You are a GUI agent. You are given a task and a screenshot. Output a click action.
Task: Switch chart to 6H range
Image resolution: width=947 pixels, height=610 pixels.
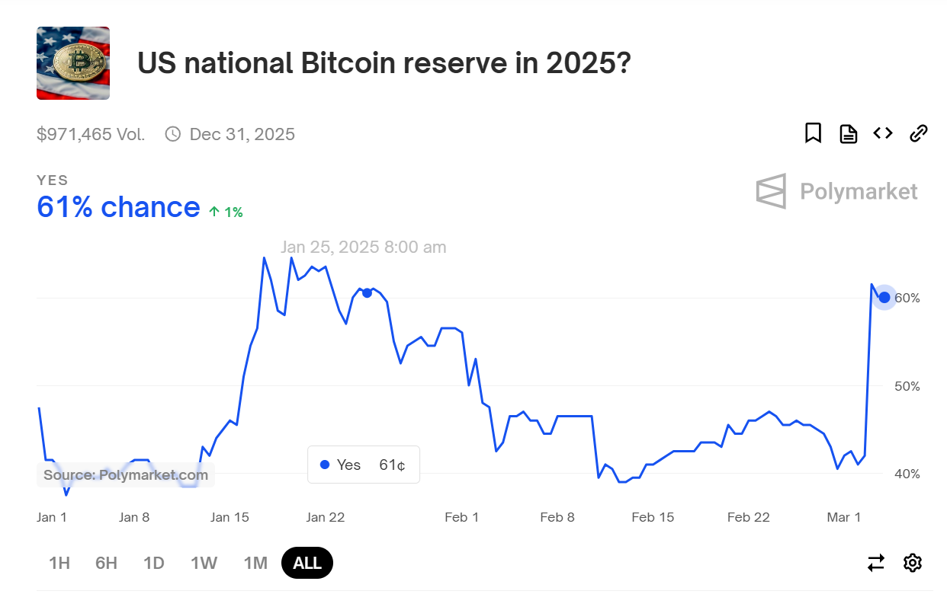click(107, 564)
